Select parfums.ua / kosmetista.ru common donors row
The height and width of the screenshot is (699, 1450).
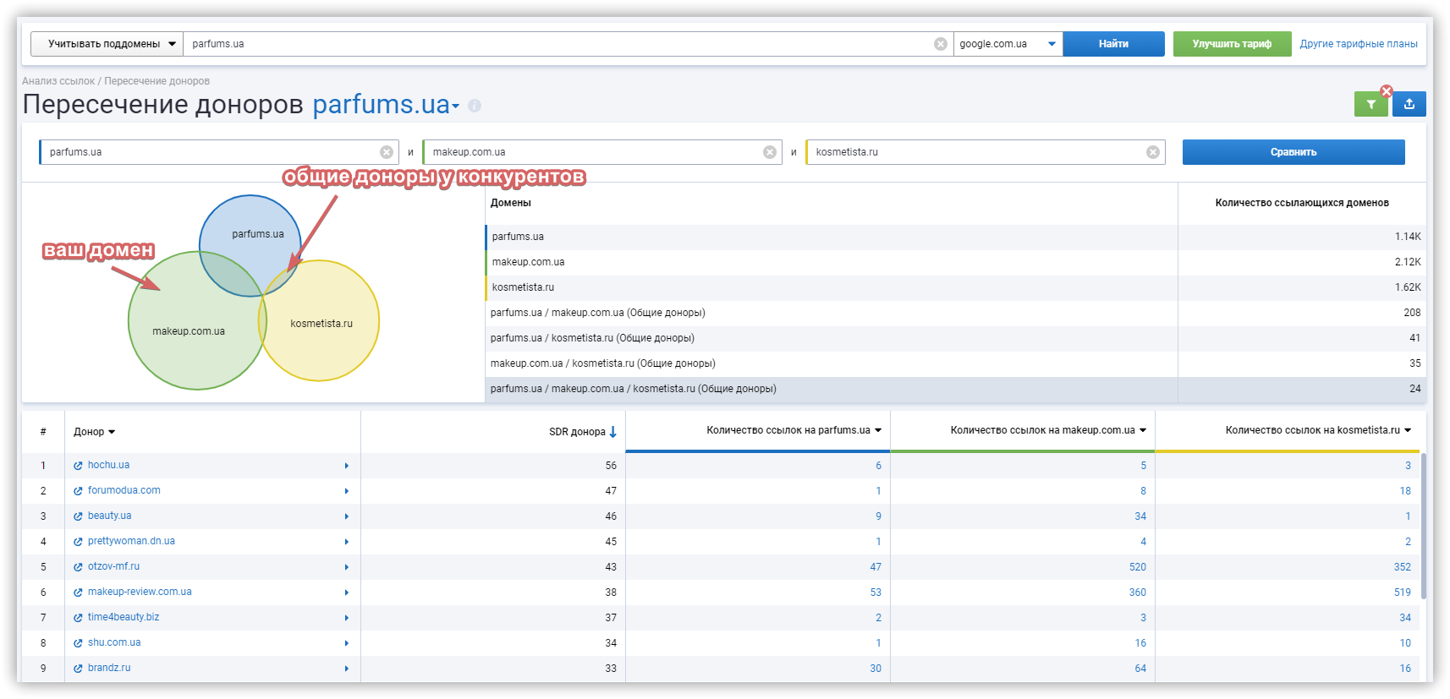(955, 338)
